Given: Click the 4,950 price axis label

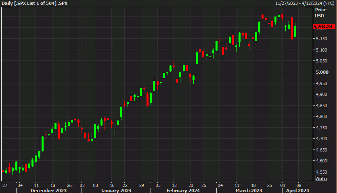Looking at the screenshot, I should click(322, 83).
